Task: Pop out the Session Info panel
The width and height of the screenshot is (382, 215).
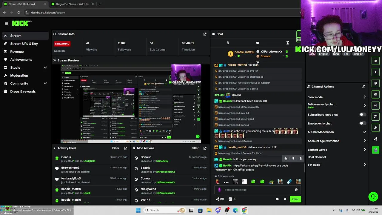Action: click(x=205, y=34)
